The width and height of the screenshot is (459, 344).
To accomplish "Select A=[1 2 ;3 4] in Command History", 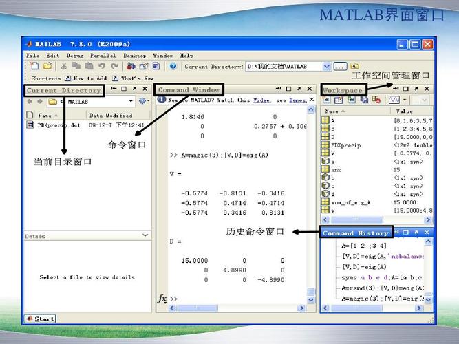I will (364, 246).
